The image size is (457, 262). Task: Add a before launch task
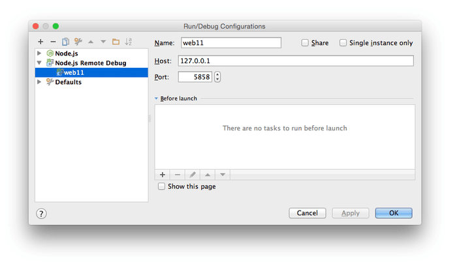pos(163,175)
